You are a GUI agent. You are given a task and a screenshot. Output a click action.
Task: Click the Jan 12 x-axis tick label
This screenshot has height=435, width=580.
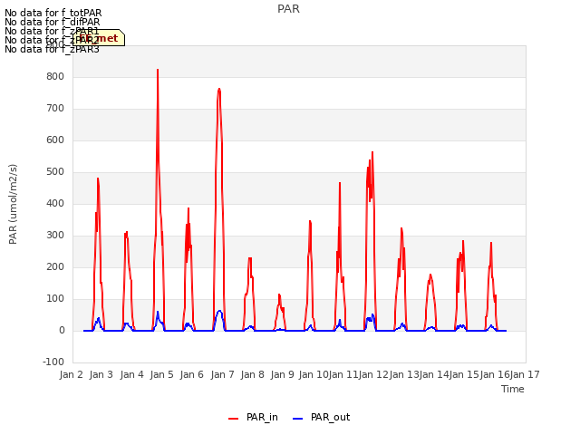click(373, 374)
